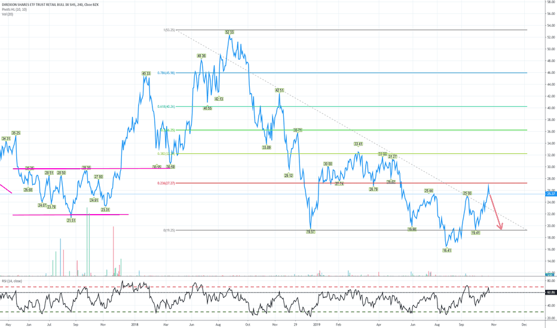Click the 50.00 price scale label
557x328 pixels.
550,49
